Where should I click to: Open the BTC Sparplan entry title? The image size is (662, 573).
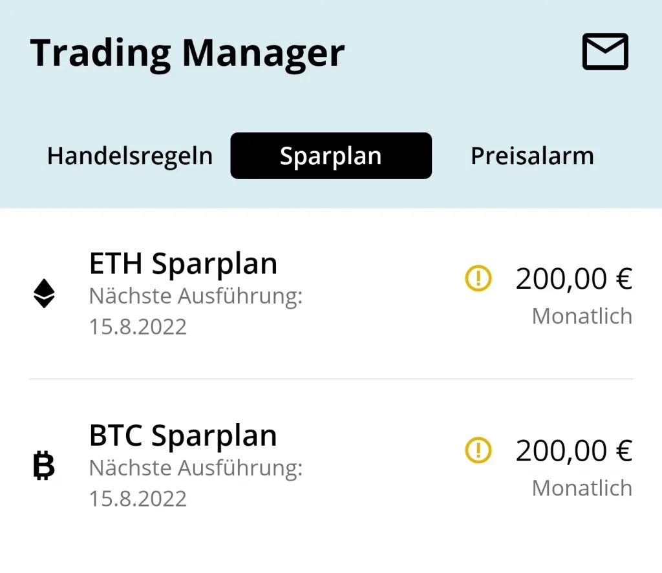[x=183, y=436]
